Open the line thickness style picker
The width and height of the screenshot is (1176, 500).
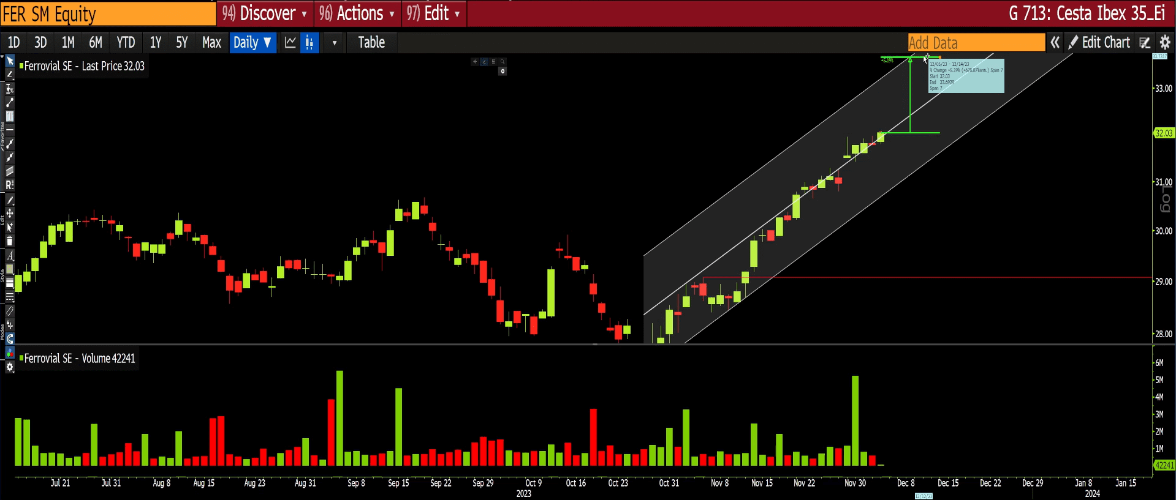pyautogui.click(x=10, y=283)
